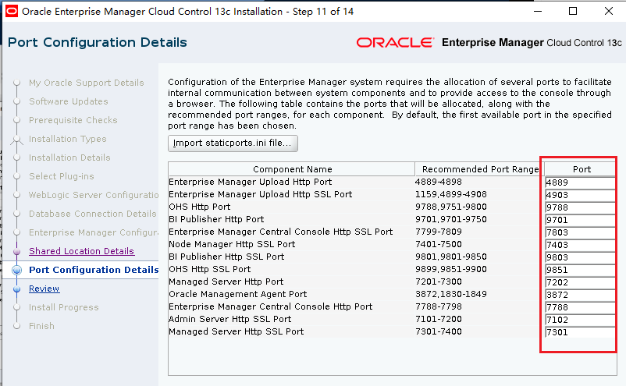The height and width of the screenshot is (386, 626).
Task: Select the OHS Http Port component name
Action: tap(200, 207)
